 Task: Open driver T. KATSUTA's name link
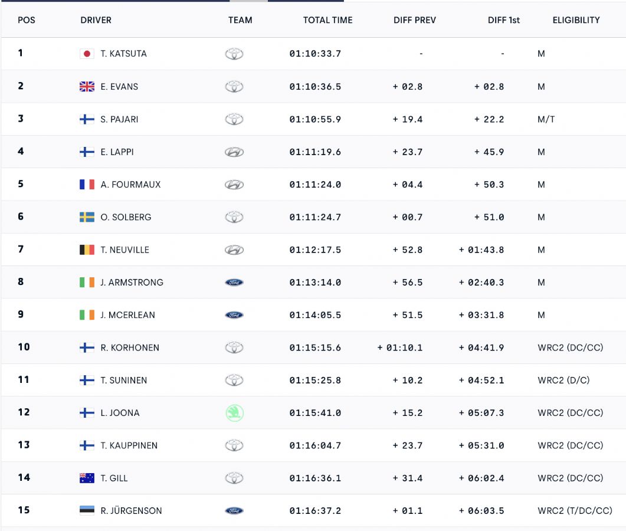123,54
